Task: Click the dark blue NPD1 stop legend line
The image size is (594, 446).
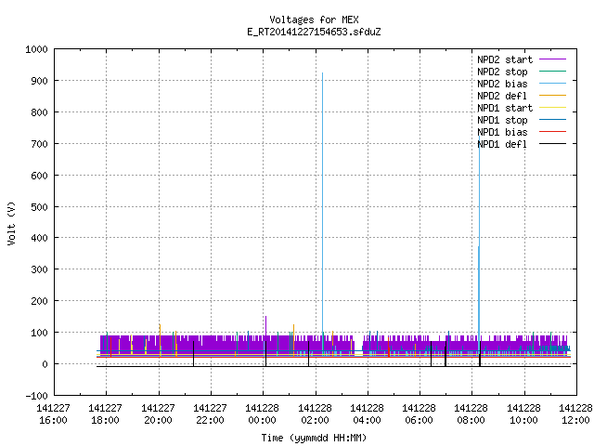Action: tap(552, 120)
